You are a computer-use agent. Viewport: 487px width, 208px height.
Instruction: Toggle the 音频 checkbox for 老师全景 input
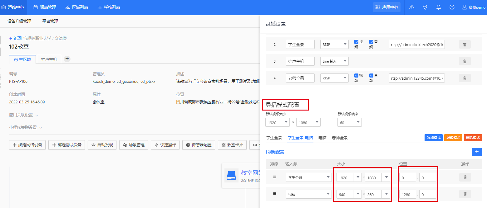click(371, 76)
